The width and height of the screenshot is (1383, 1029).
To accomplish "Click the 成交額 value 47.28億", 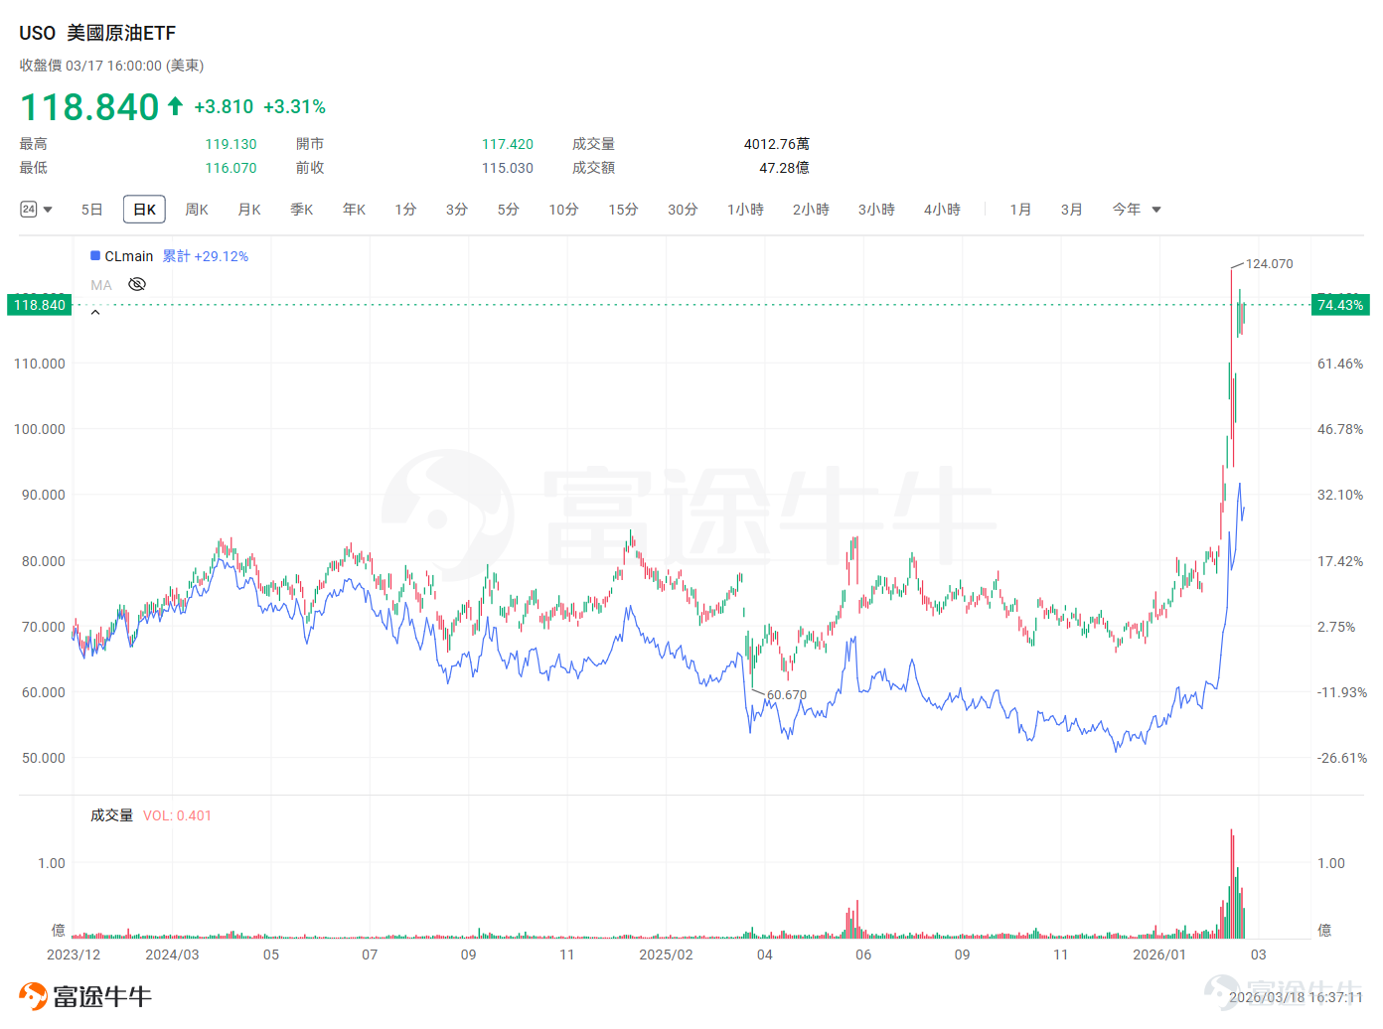I will tap(784, 168).
